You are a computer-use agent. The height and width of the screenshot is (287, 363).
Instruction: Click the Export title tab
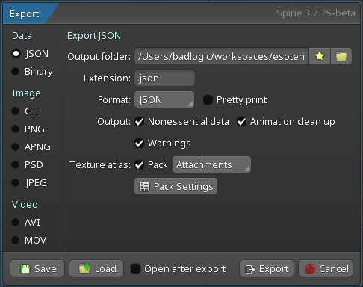[28, 14]
